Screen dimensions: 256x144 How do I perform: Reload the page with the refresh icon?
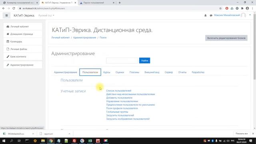point(14,8)
